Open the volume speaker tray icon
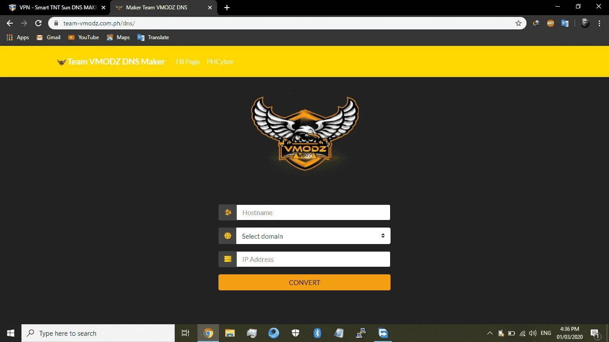This screenshot has height=342, width=609. (x=532, y=333)
